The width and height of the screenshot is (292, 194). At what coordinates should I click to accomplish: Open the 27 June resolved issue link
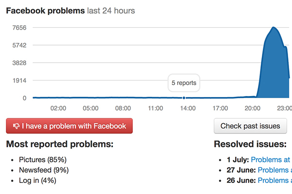274,170
